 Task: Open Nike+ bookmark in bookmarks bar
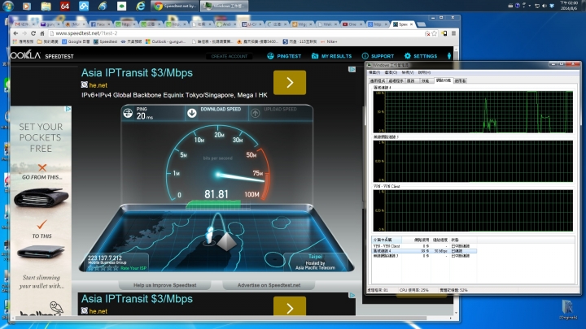(x=329, y=41)
